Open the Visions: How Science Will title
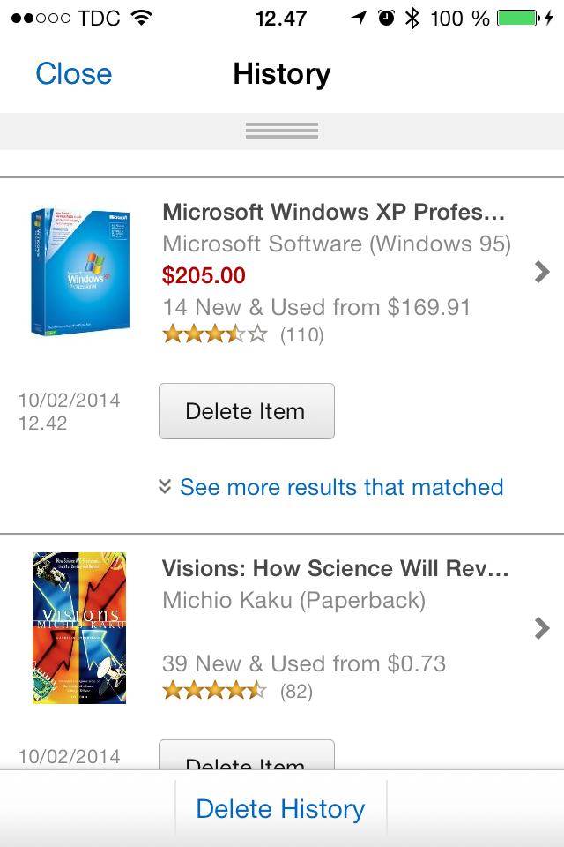 (336, 568)
